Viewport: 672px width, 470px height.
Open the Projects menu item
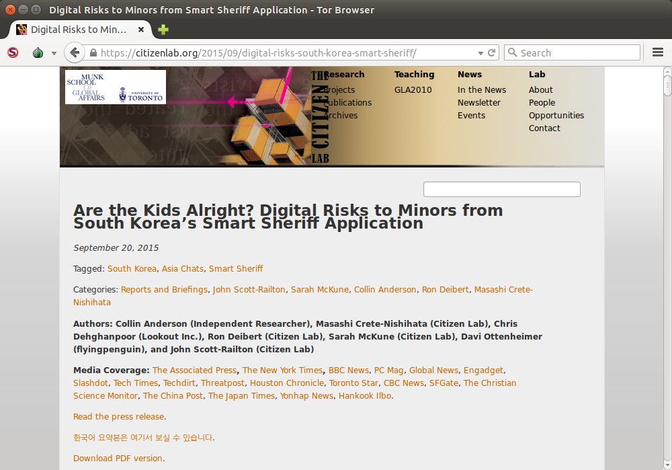click(339, 89)
